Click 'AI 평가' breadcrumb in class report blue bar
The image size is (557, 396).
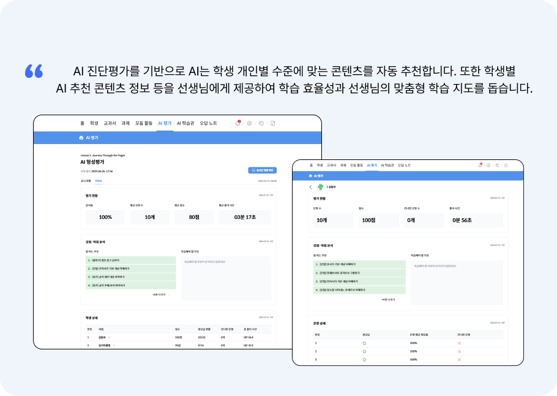tap(92, 138)
